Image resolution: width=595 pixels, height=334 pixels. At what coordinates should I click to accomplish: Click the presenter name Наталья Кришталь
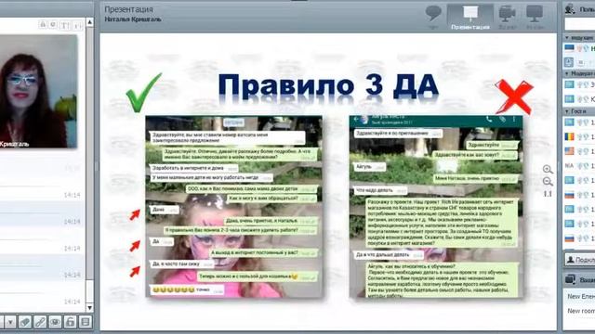click(x=133, y=19)
